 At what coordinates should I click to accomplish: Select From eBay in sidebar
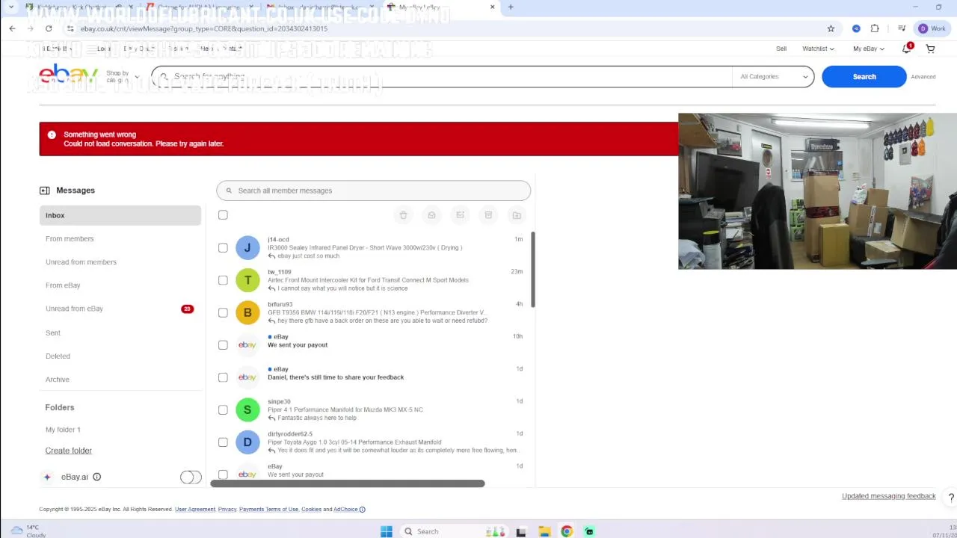coord(63,285)
